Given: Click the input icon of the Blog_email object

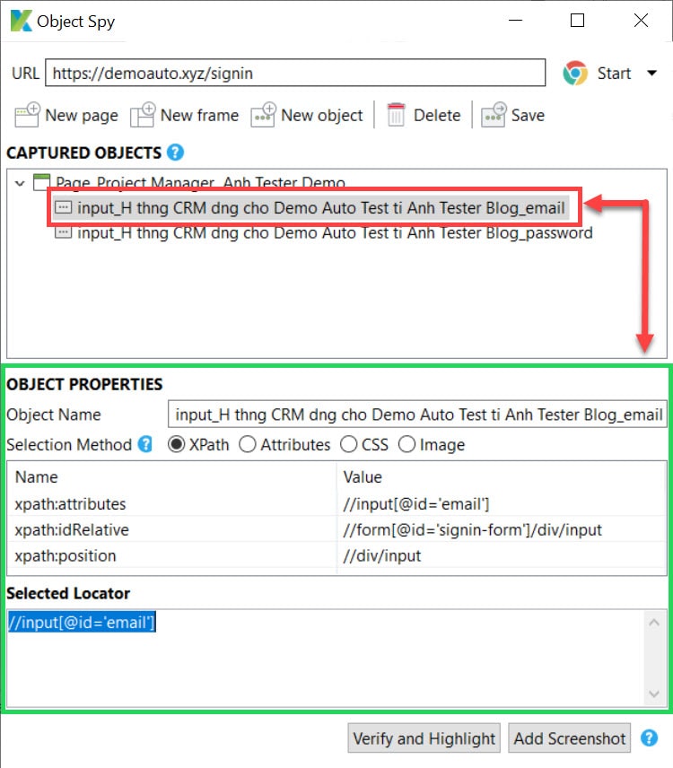Looking at the screenshot, I should click(63, 207).
